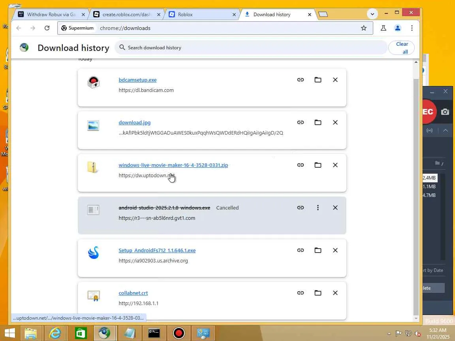Screen dimensions: 455x341
Task: Copy link for windows-live-movie-maker zip
Action: click(300, 165)
